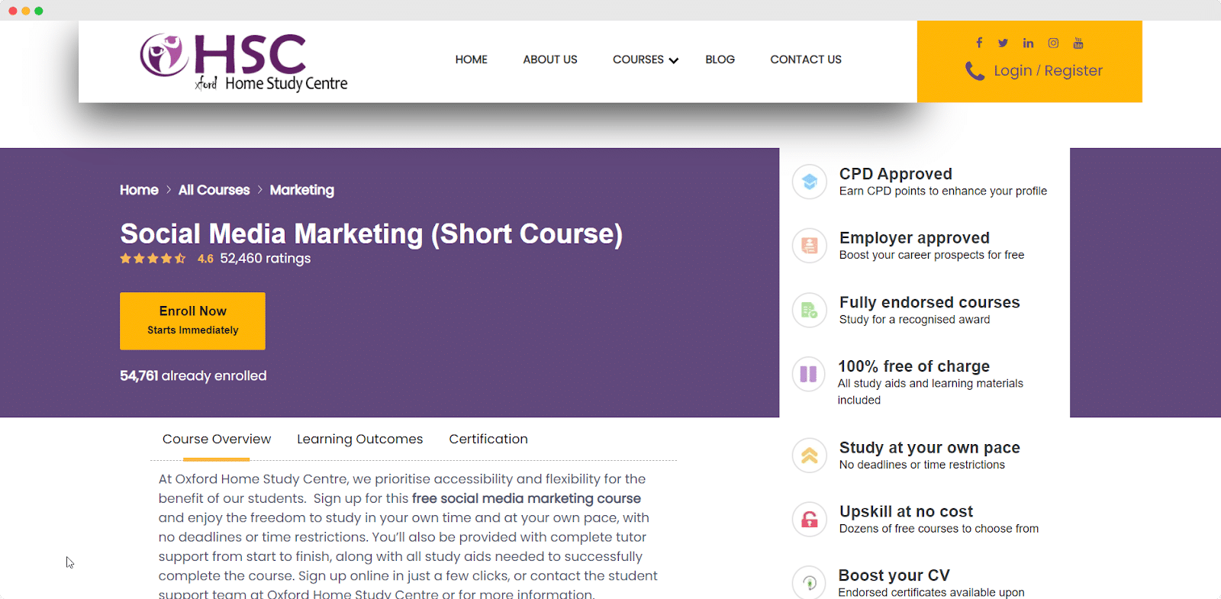1221x599 pixels.
Task: Go to the HOME menu item
Action: [472, 60]
